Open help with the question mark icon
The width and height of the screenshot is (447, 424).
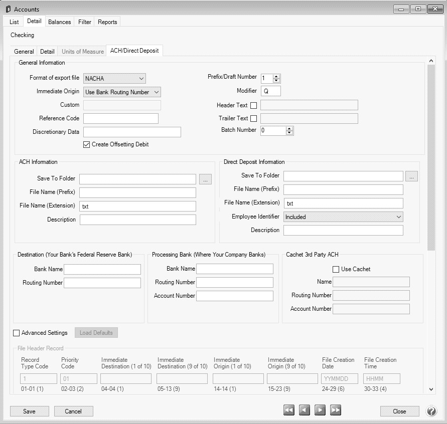431,411
